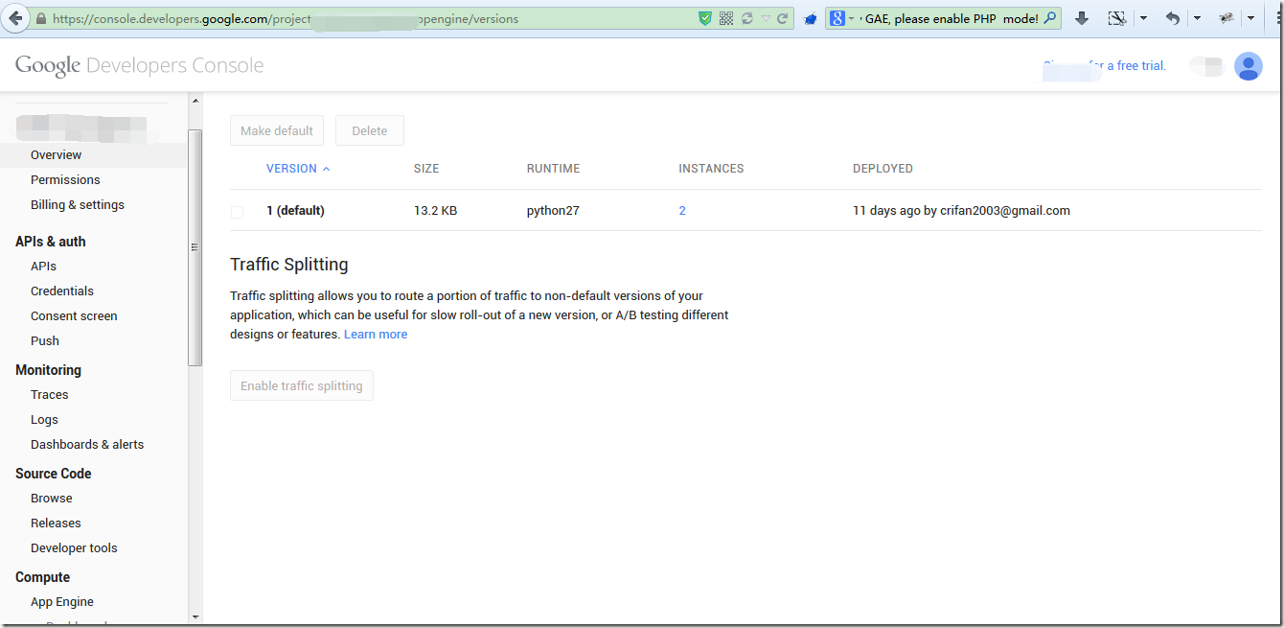Open Traces in the sidebar

[50, 395]
